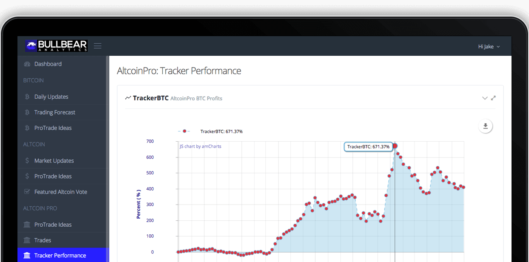Open Trading Forecast in the sidebar
Screen dimensions: 529x262
click(x=55, y=112)
